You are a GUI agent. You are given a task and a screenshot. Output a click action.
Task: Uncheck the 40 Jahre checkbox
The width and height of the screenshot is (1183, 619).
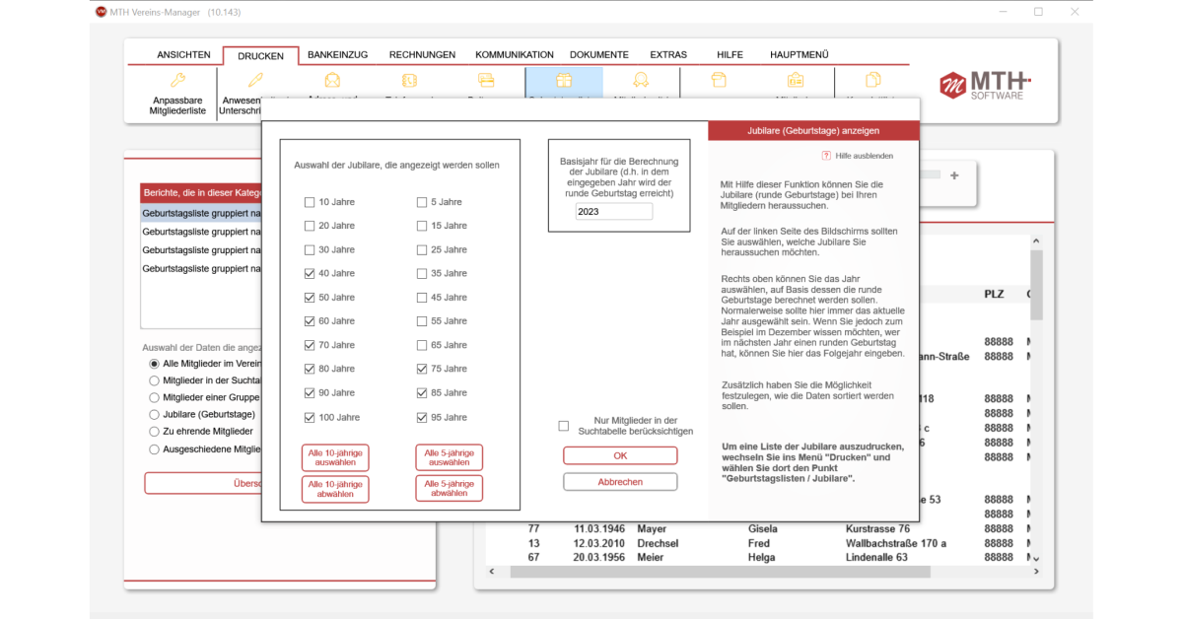(311, 273)
